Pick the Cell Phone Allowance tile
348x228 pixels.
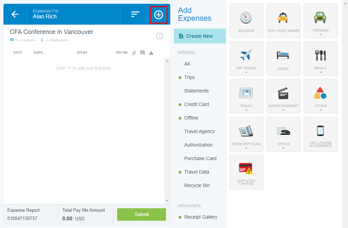[x=320, y=134]
